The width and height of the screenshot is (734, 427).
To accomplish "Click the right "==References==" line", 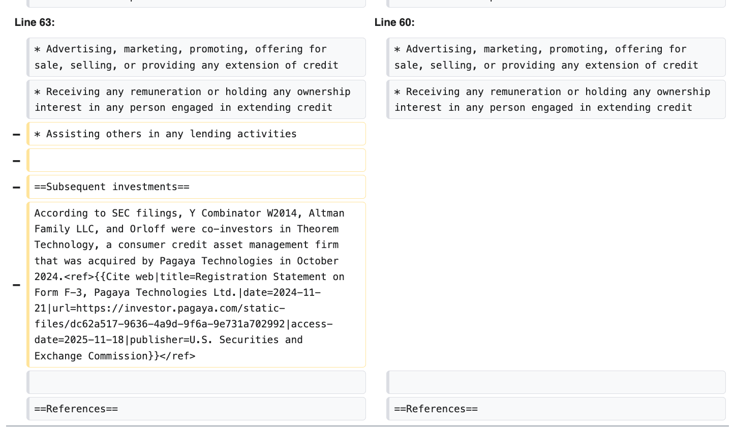I will [x=436, y=409].
